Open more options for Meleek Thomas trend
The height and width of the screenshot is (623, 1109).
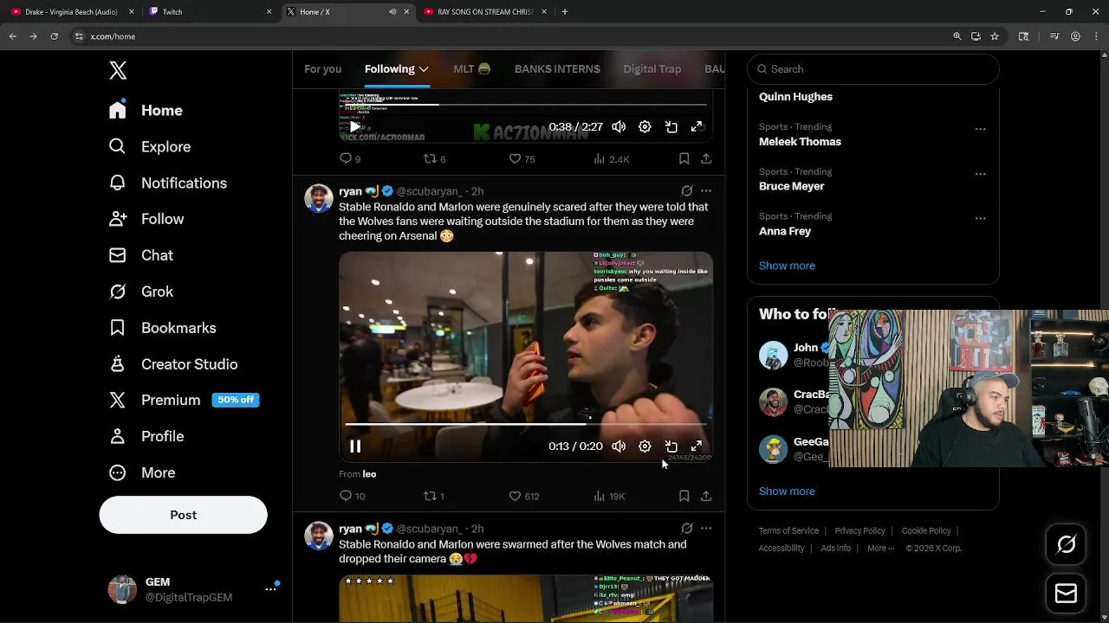[x=980, y=129]
